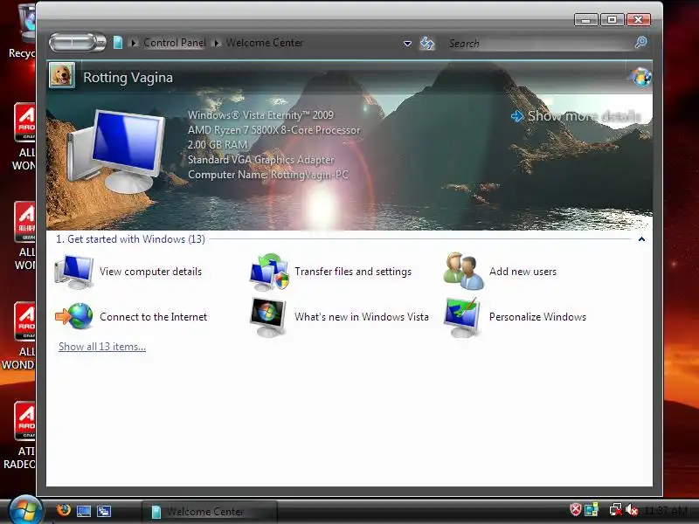Click the red security shield tray icon

coord(575,509)
